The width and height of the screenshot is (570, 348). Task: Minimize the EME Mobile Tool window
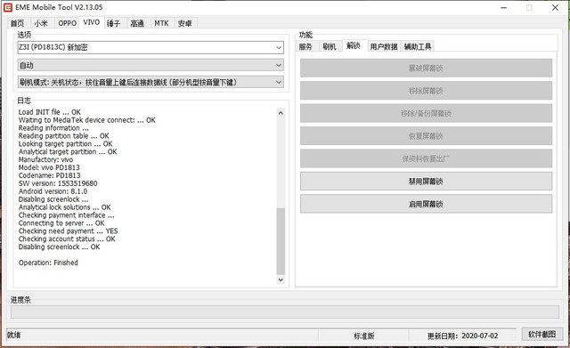pos(503,8)
